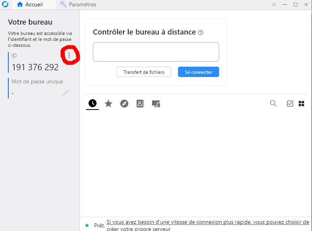
Task: Open the Paramètres tab
Action: pos(78,5)
